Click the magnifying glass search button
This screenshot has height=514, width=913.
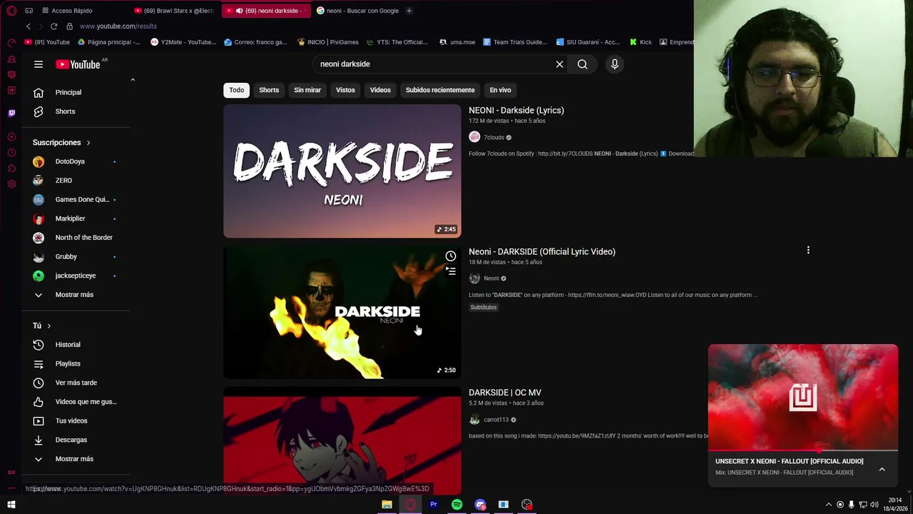(583, 64)
